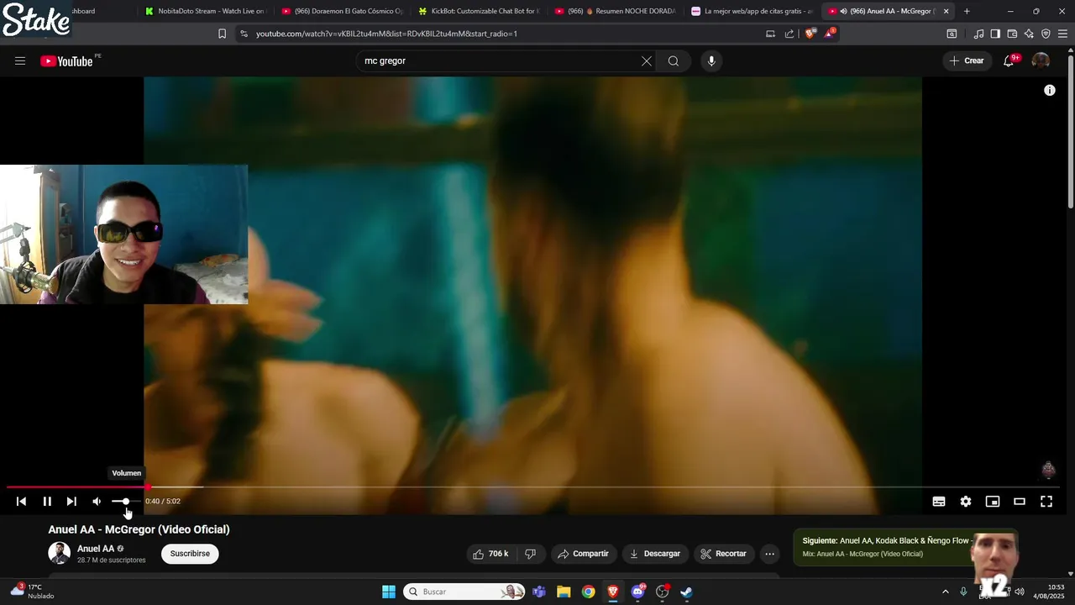
Task: Open the account avatar menu
Action: tap(1041, 60)
